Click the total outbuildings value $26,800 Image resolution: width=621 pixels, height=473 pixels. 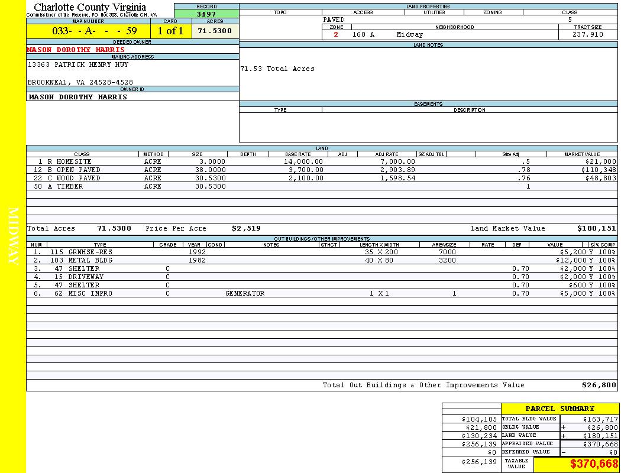point(599,385)
